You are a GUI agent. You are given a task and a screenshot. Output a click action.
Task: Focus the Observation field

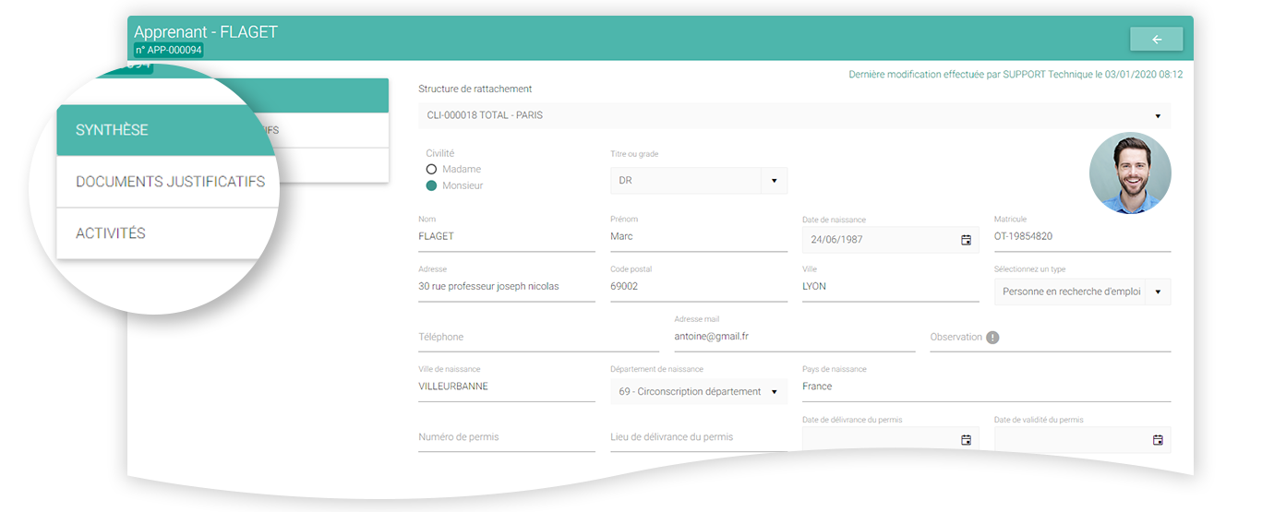coord(1050,338)
